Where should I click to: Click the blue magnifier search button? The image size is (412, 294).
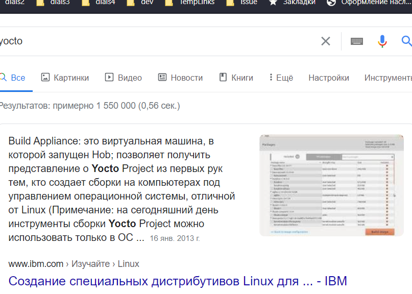click(407, 41)
